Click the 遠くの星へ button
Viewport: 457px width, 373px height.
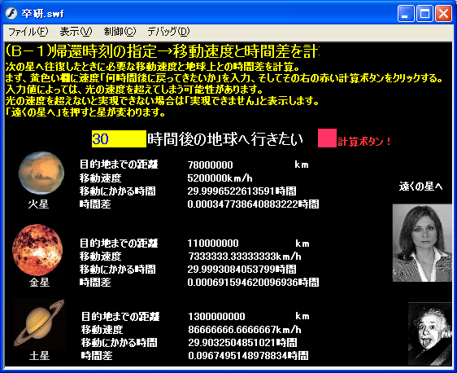pos(421,186)
